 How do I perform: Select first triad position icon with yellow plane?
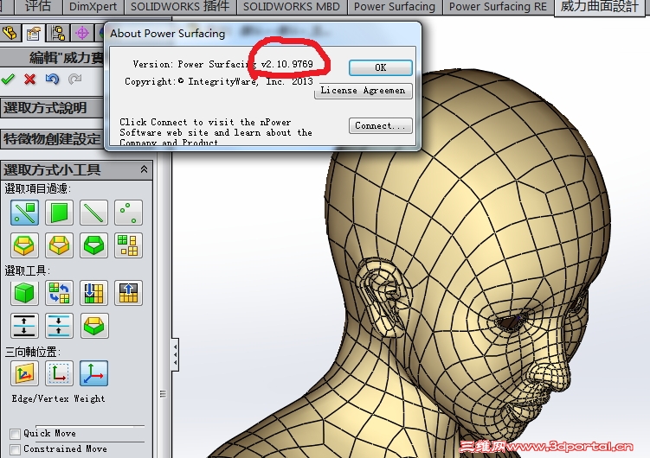tap(24, 373)
